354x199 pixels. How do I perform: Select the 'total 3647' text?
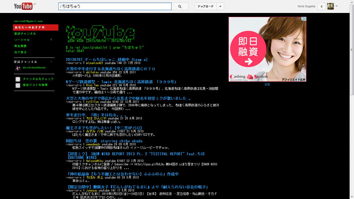click(75, 51)
